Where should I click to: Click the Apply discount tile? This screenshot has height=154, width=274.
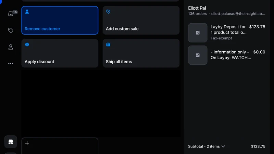60,53
